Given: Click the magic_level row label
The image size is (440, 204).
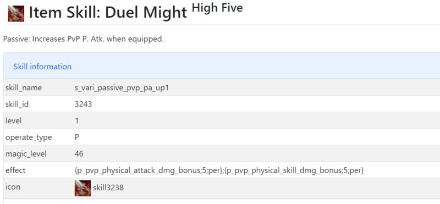Looking at the screenshot, I should [x=26, y=154].
